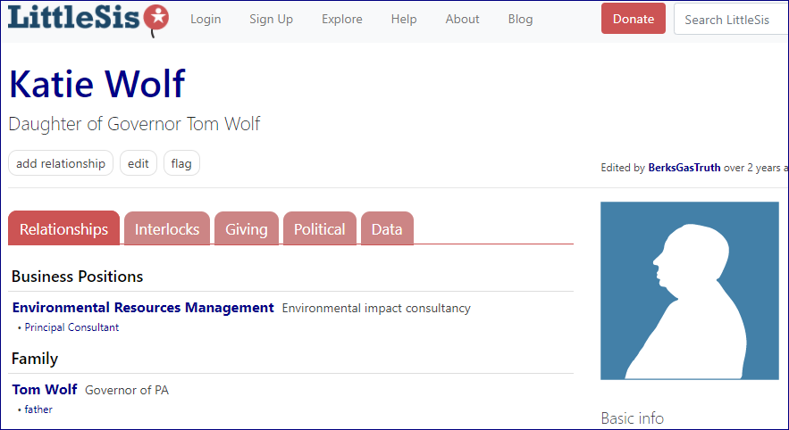Open Environmental Resources Management link
Viewport: 789px width, 430px height.
point(143,308)
